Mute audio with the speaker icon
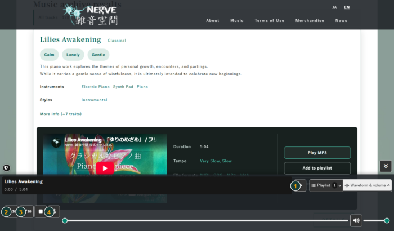Image resolution: width=394 pixels, height=231 pixels. click(356, 220)
